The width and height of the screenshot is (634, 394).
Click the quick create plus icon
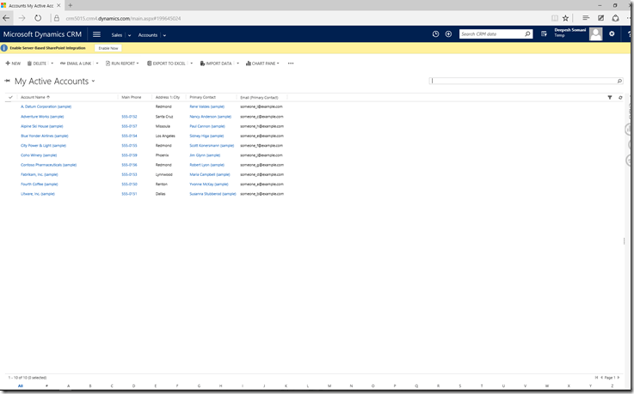[x=448, y=34]
